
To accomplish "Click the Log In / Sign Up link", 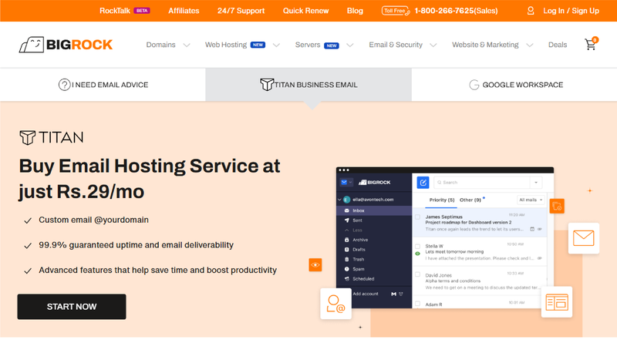I will pos(571,11).
